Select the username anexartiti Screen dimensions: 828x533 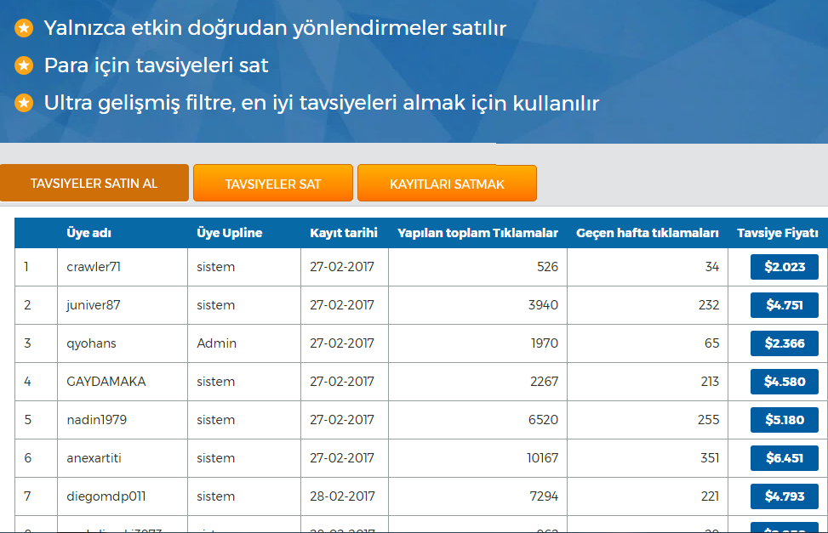tap(94, 458)
